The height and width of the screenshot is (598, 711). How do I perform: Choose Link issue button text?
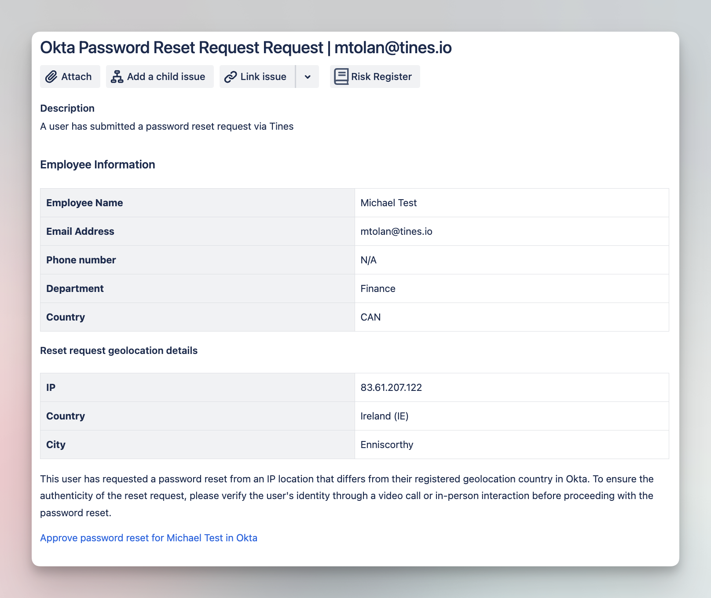tap(263, 77)
